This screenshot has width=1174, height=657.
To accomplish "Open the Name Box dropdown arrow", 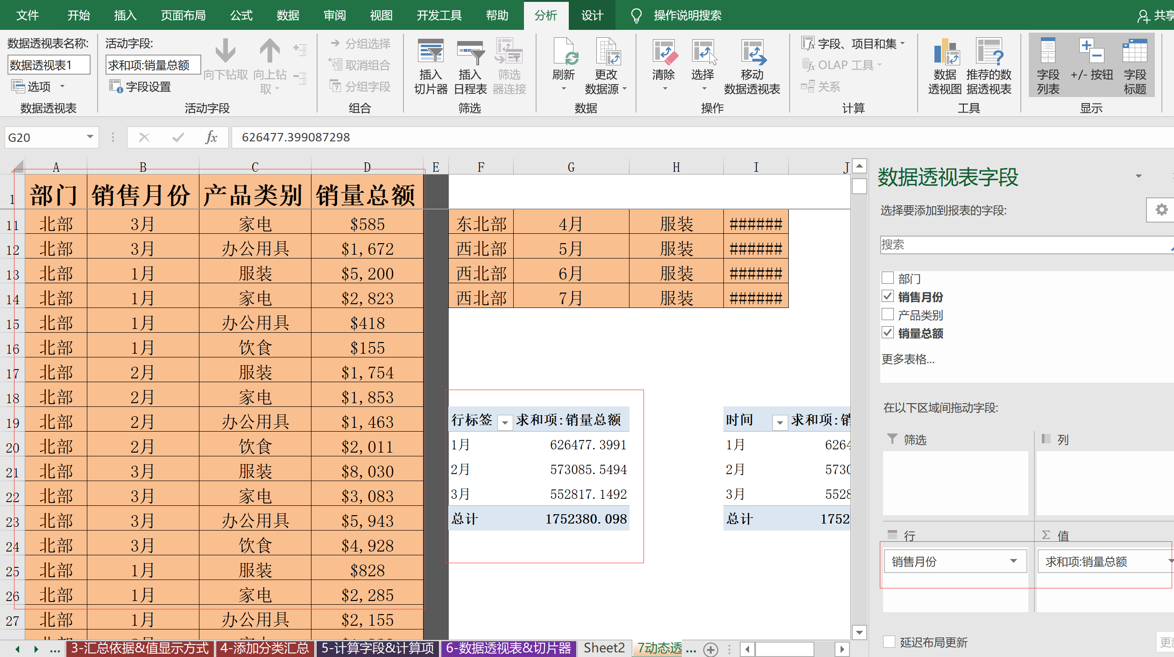I will [90, 137].
